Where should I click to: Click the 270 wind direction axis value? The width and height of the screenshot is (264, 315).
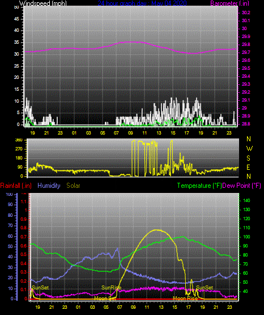point(19,149)
